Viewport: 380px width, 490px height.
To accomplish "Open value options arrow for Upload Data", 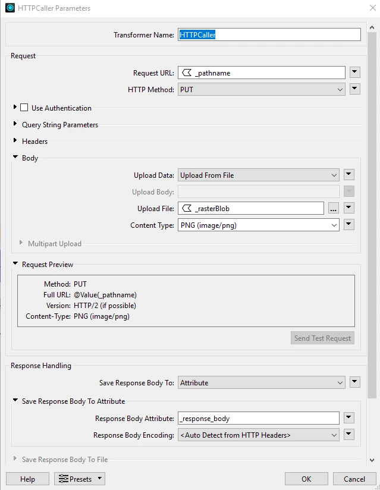I will [348, 174].
